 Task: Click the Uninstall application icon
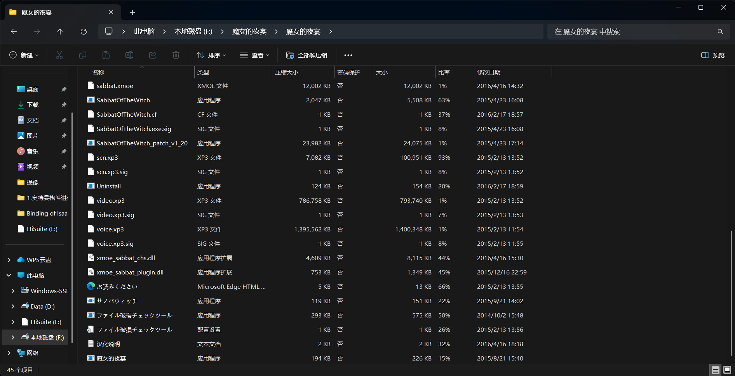click(x=91, y=186)
